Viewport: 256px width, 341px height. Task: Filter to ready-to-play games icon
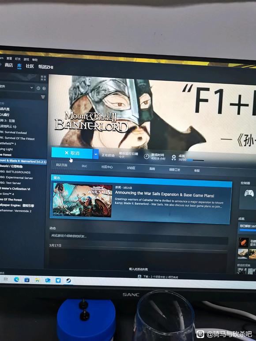44,88
